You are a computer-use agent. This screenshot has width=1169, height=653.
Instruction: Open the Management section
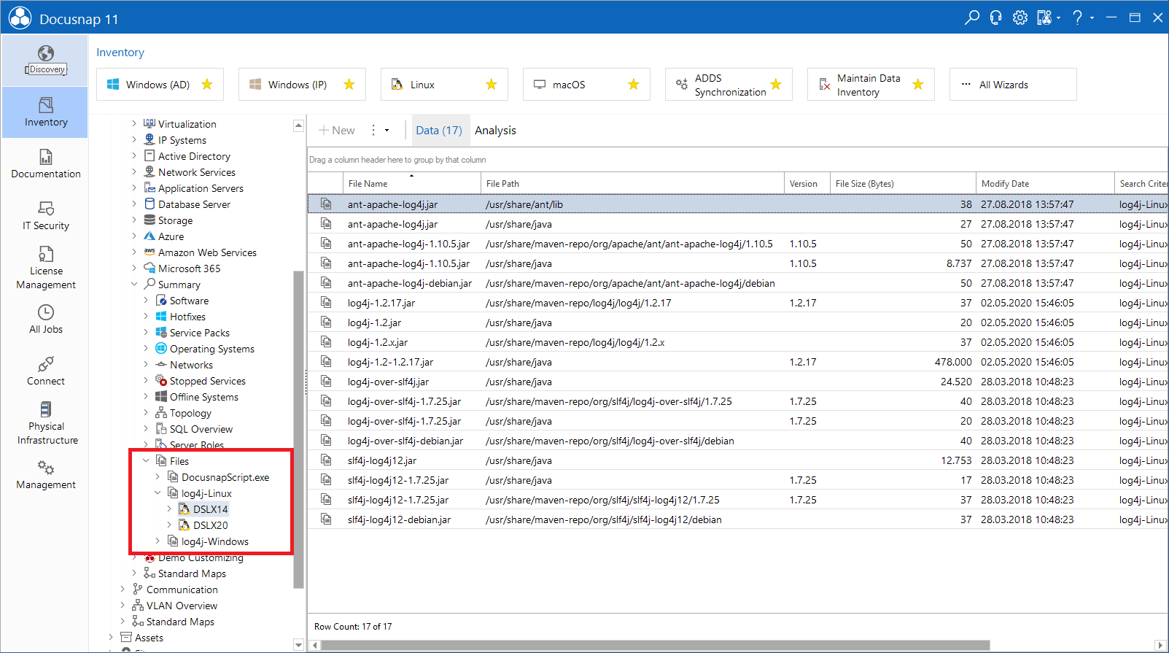[45, 474]
